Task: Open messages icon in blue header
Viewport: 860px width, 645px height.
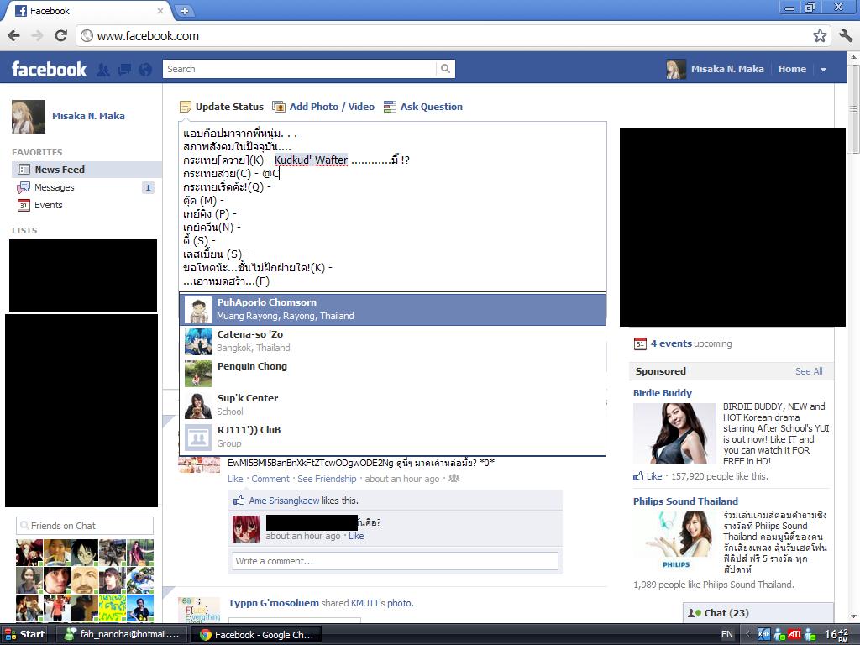Action: [124, 69]
